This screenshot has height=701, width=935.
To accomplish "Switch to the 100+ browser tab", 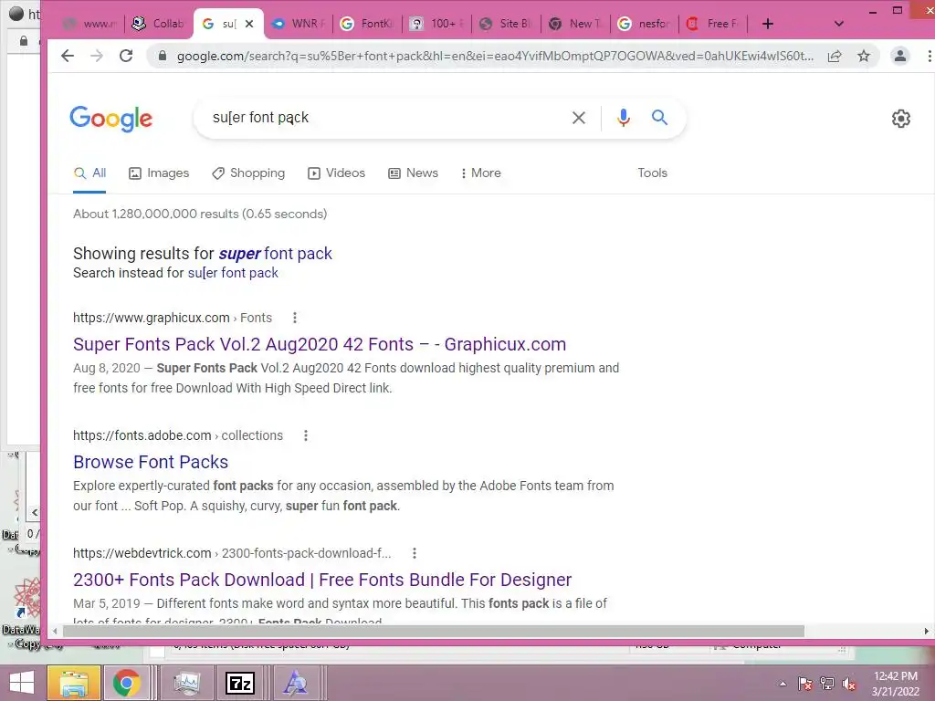I will point(437,24).
